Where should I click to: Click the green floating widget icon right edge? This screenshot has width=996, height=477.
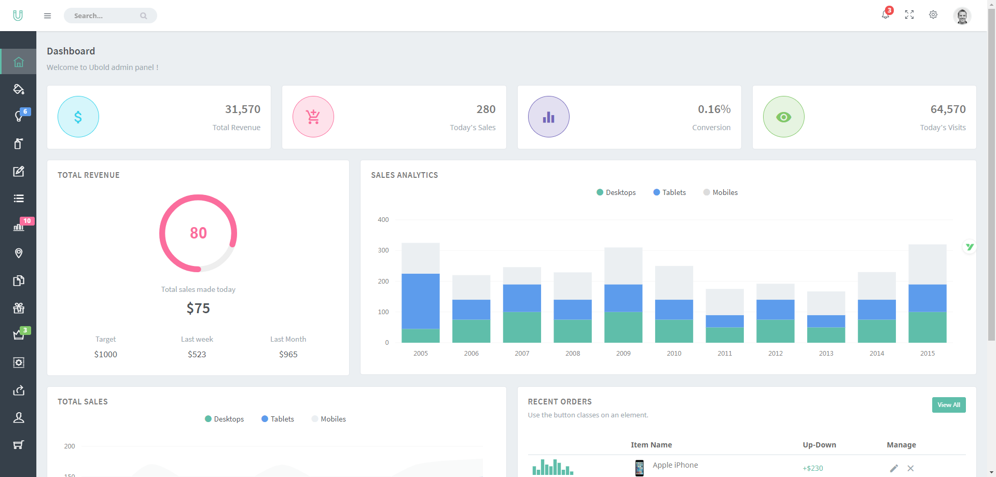click(x=970, y=247)
